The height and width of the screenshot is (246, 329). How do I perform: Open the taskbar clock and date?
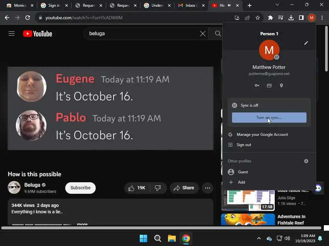(305, 238)
